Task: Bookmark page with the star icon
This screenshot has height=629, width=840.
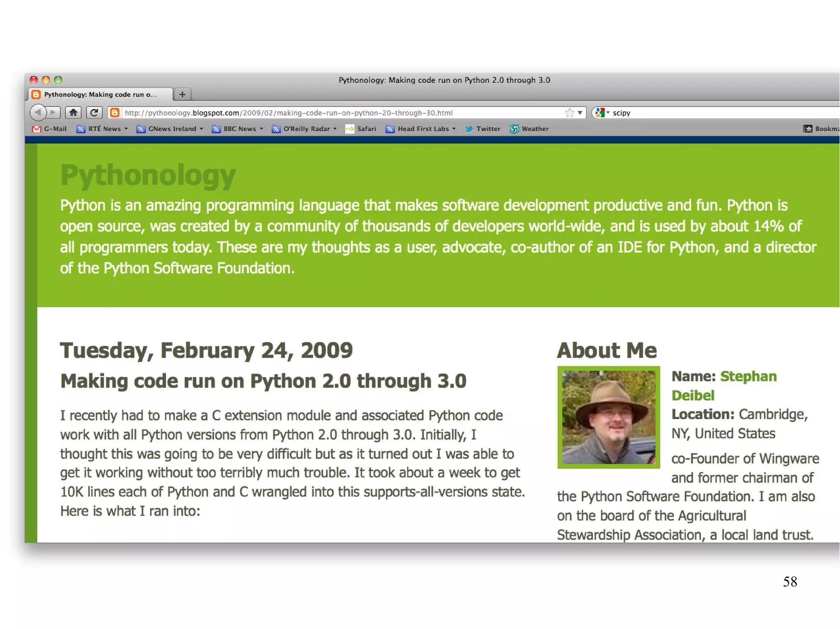Action: click(569, 113)
